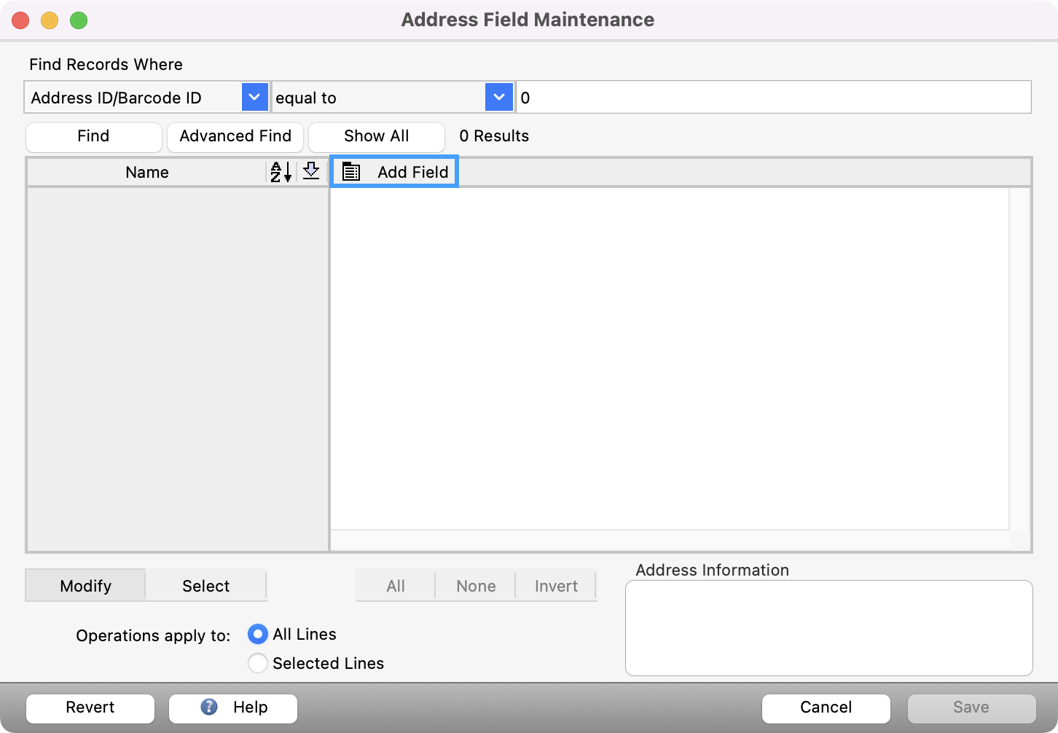Sort the Name column alphabetically A to Z

[279, 172]
